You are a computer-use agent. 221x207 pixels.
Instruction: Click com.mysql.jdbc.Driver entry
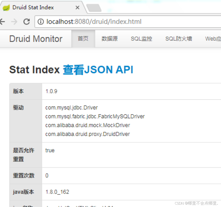71,108
